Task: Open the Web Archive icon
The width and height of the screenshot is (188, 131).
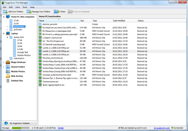Action: coord(8,76)
